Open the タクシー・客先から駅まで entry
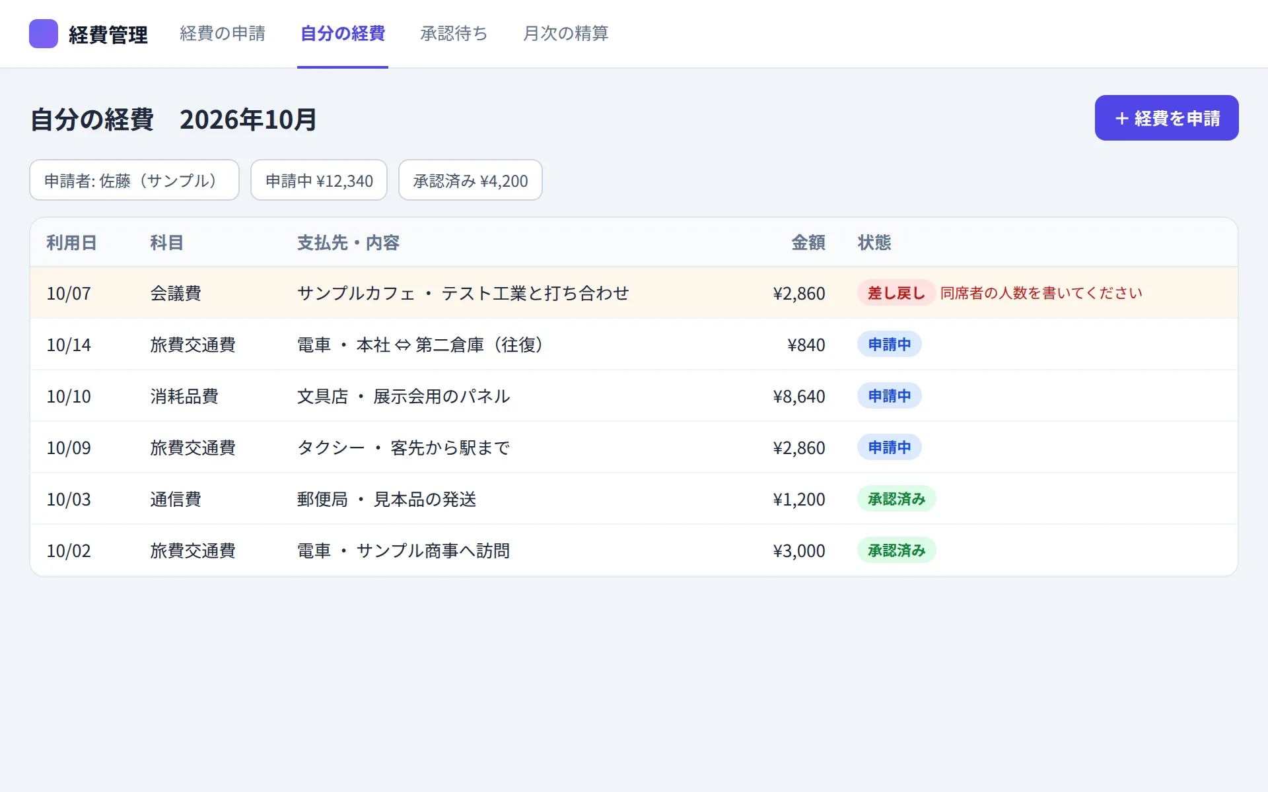Viewport: 1268px width, 792px height. point(404,447)
